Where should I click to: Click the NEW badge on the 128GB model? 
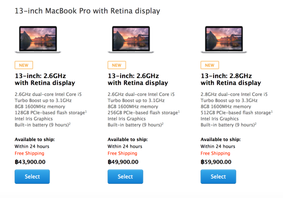coord(24,65)
